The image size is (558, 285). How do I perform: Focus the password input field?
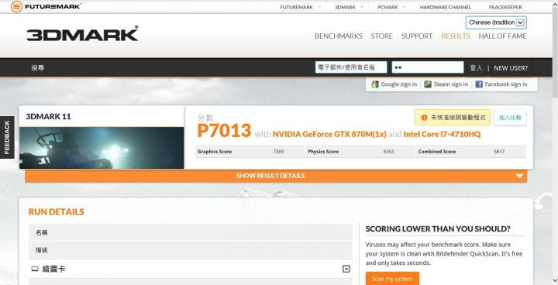pyautogui.click(x=428, y=67)
